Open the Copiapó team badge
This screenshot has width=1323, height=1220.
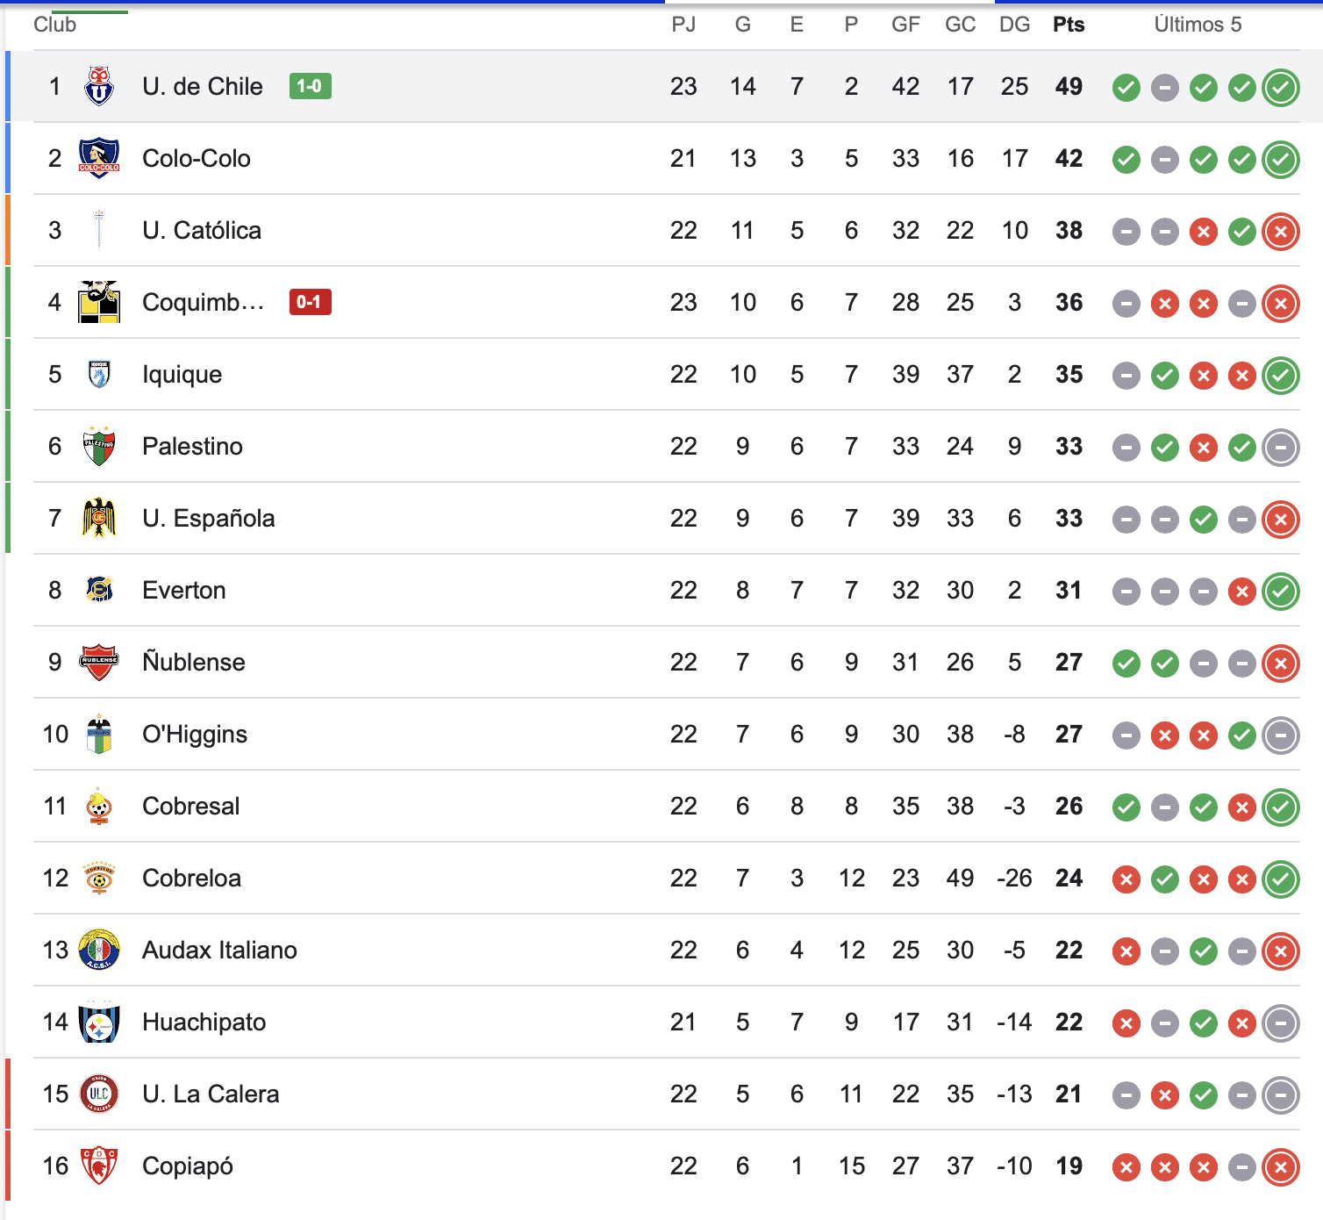tap(98, 1166)
